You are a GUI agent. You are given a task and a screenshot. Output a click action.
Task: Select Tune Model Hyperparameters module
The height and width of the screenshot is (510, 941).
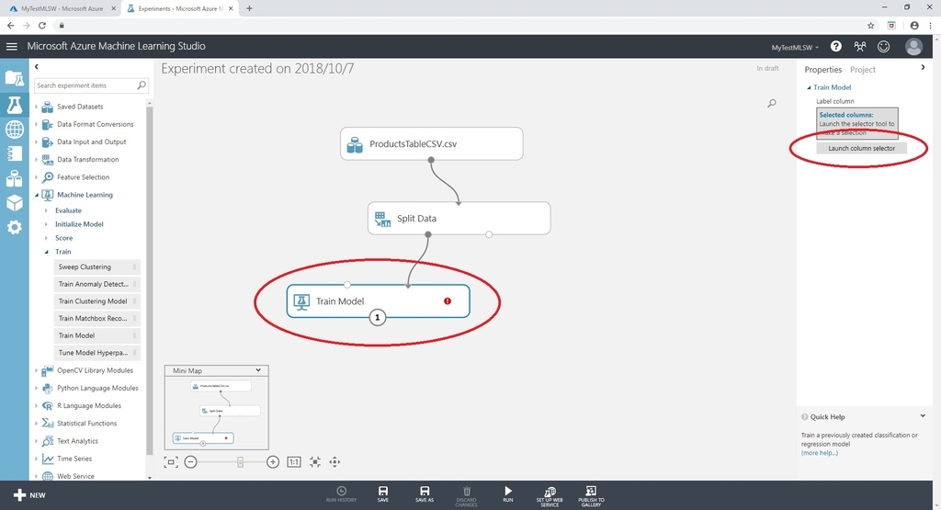[96, 353]
